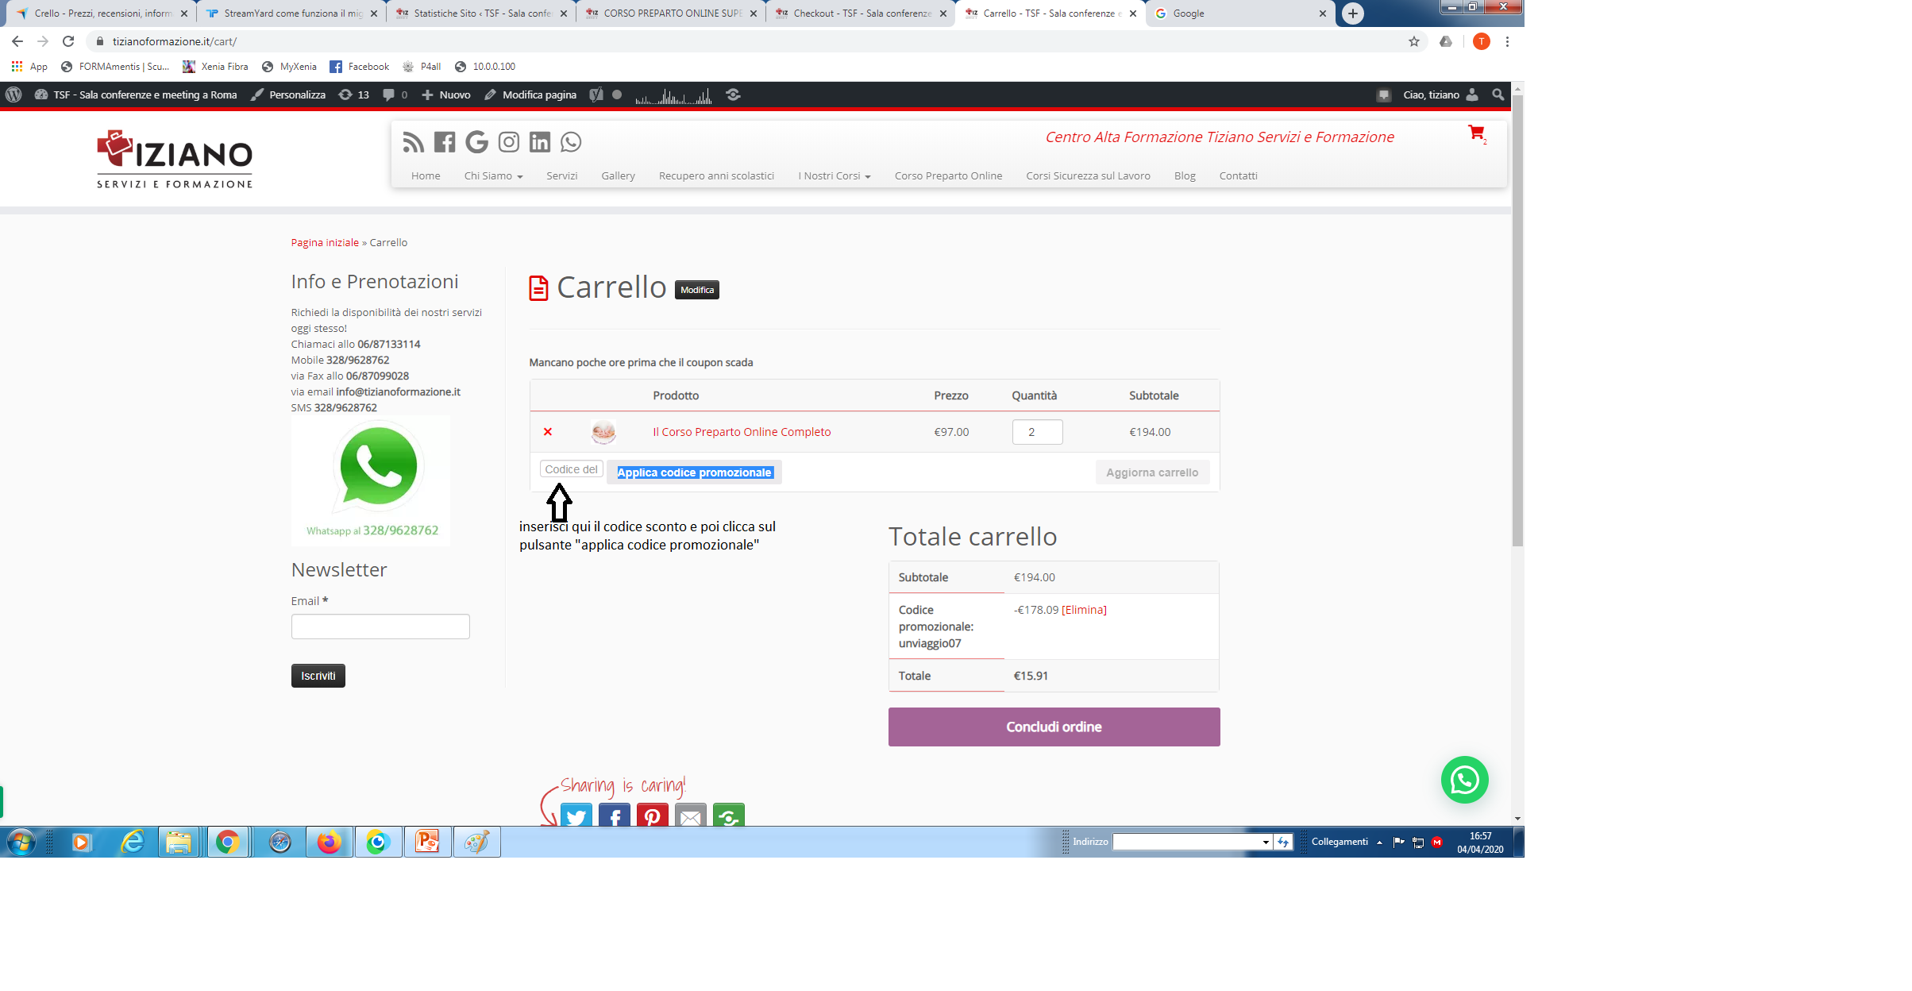Click the red shopping cart icon

(x=1475, y=133)
